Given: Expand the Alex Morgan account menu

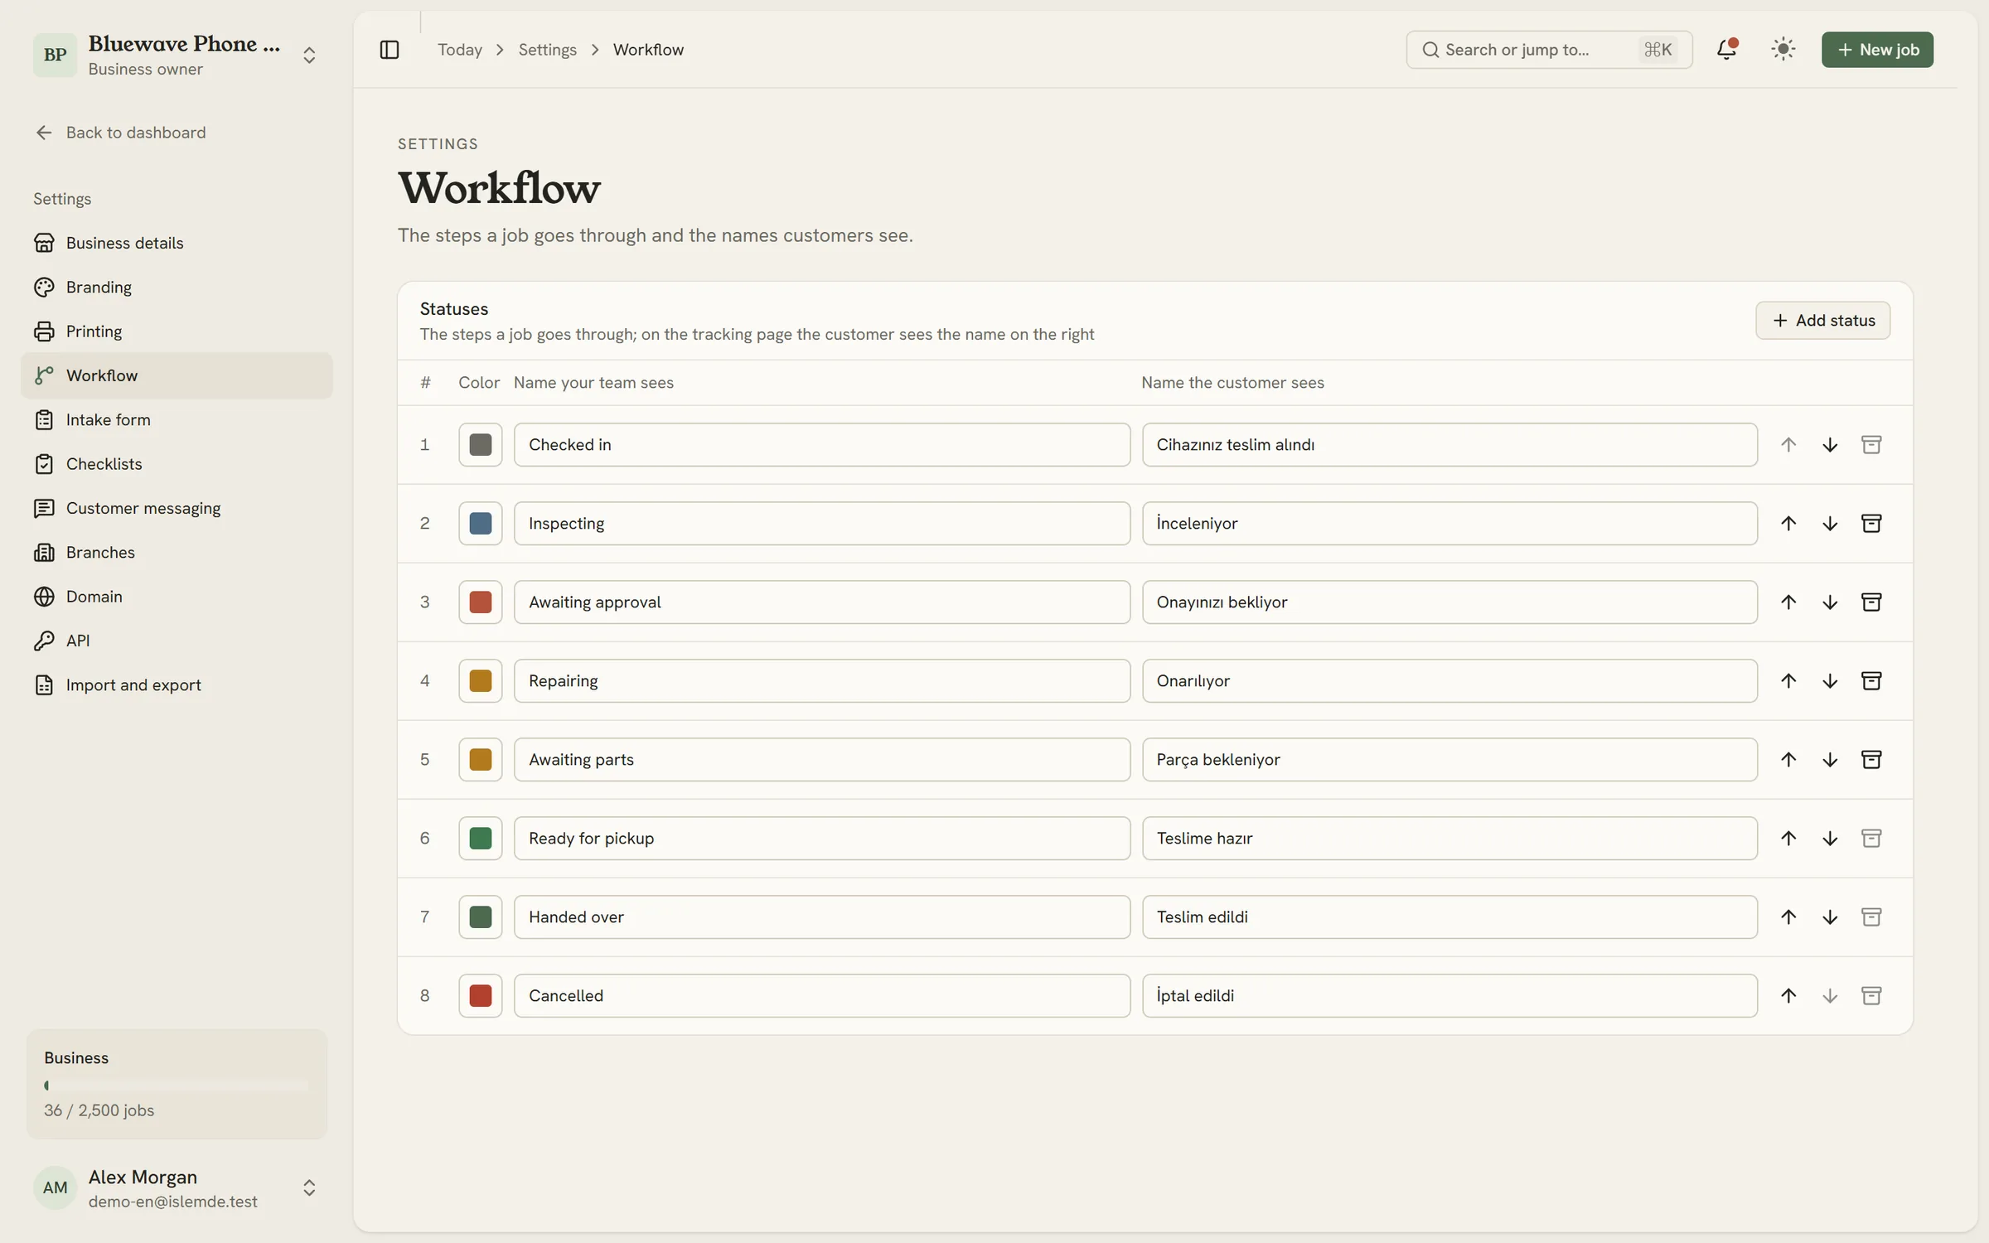Looking at the screenshot, I should 309,1188.
